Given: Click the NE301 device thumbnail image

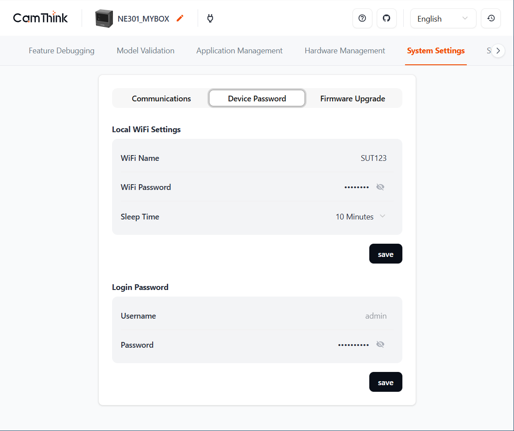Looking at the screenshot, I should pos(104,19).
